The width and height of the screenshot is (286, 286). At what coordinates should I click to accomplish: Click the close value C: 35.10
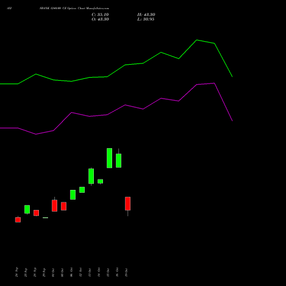pos(100,15)
